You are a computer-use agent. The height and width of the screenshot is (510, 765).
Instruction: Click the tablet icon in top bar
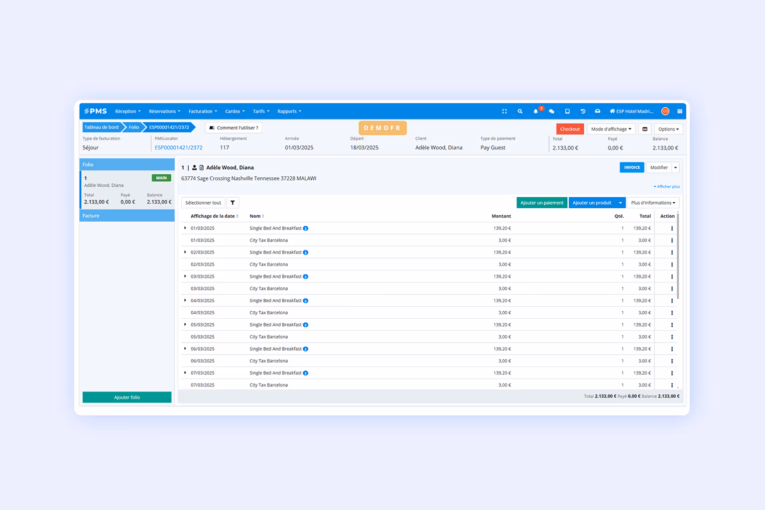point(567,112)
